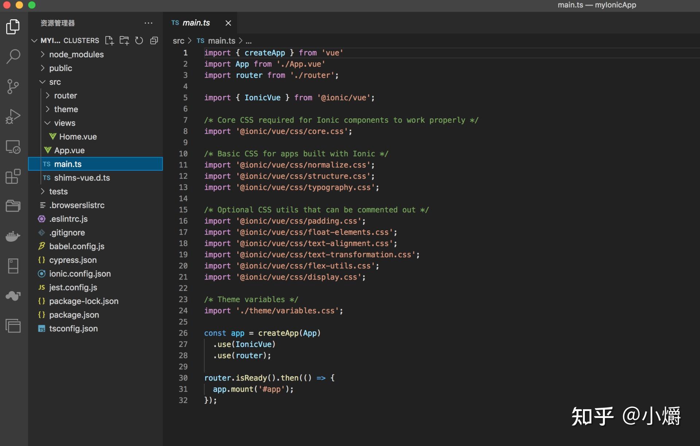Open the project manager folder icon in activity bar
This screenshot has width=700, height=446.
point(13,206)
